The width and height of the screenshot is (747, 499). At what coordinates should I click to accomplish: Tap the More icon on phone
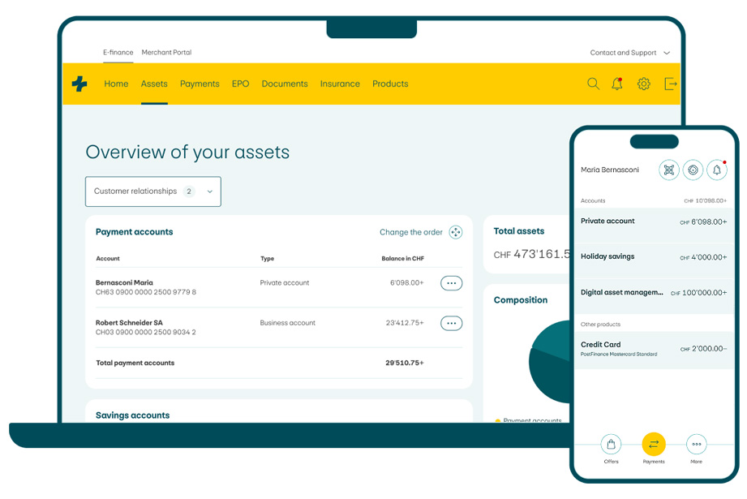[x=696, y=444]
